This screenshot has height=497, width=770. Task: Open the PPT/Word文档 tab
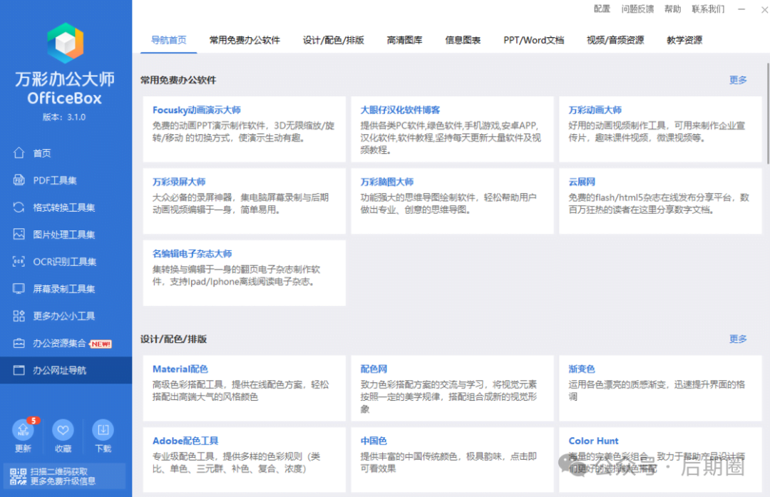534,40
